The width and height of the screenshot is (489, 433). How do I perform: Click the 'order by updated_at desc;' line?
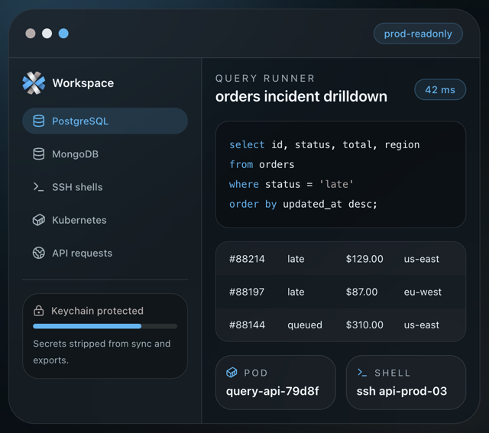pos(303,204)
